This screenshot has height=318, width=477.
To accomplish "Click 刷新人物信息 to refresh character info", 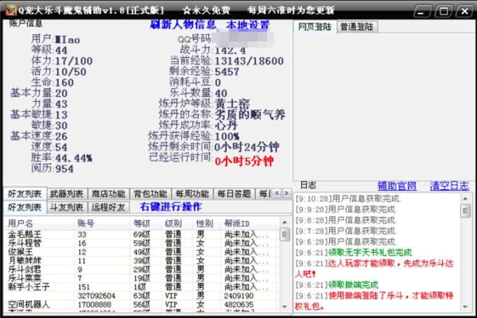I will (x=183, y=24).
